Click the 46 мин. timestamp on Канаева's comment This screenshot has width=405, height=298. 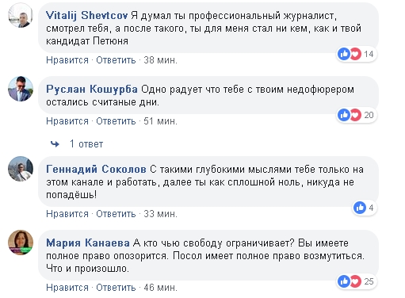click(x=160, y=288)
